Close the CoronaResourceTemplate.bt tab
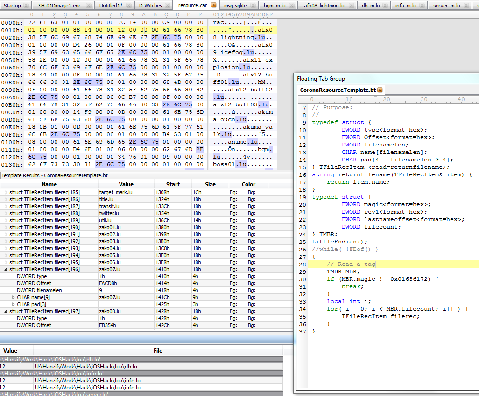This screenshot has width=479, height=396. click(x=380, y=90)
